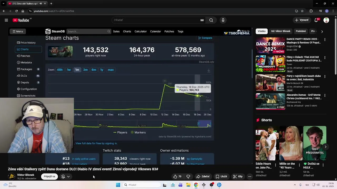Open options for the Filmy v číslech video
Image resolution: width=337 pixels, height=189 pixels.
(x=325, y=57)
